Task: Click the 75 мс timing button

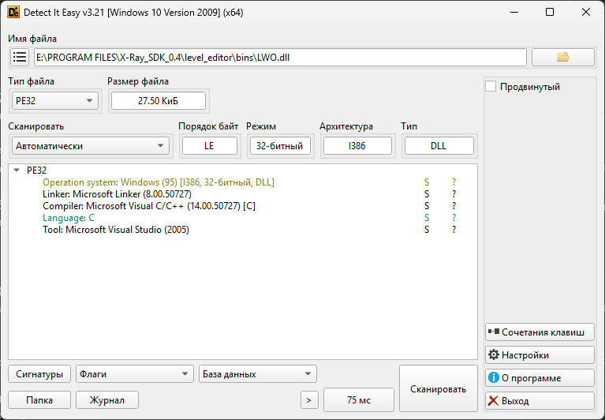Action: [359, 400]
